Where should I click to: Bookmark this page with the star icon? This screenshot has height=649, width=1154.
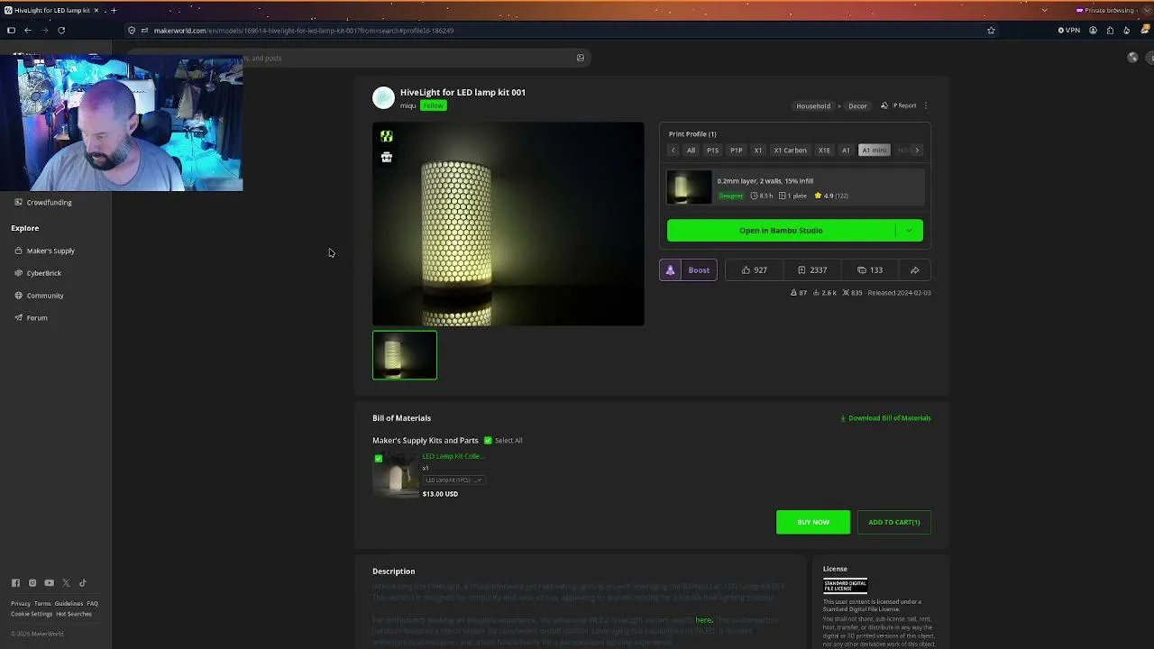click(x=991, y=31)
